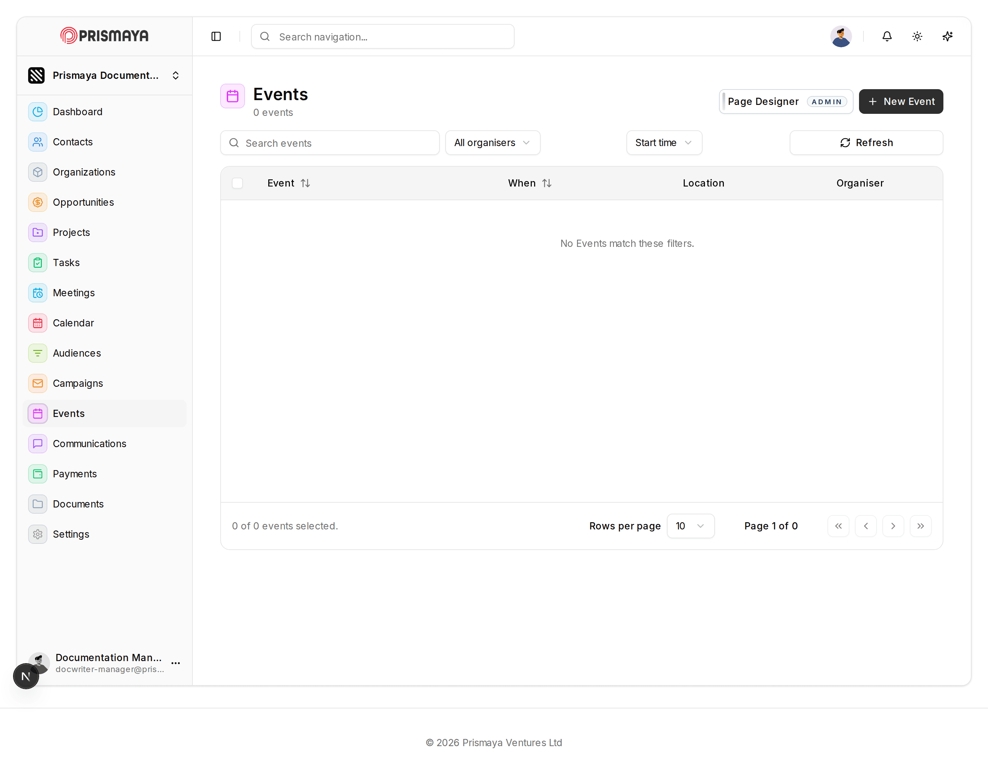Click the Prismaya logo
988x777 pixels.
(104, 35)
